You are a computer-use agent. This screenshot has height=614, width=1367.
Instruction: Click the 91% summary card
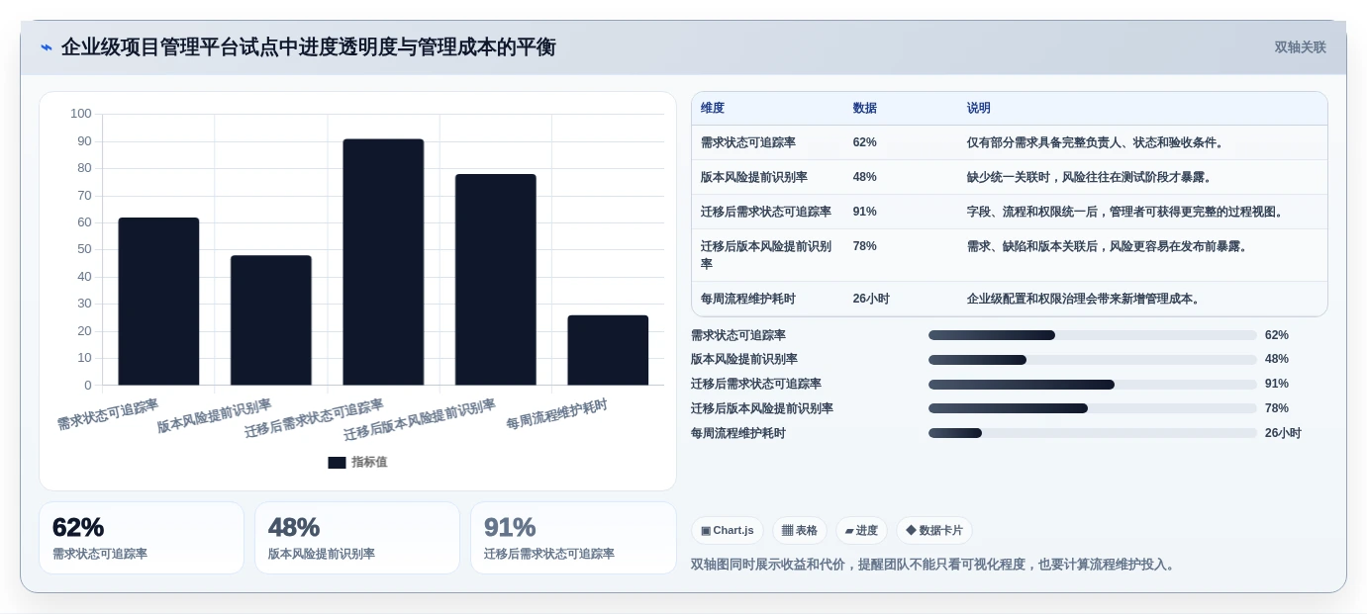pos(573,538)
